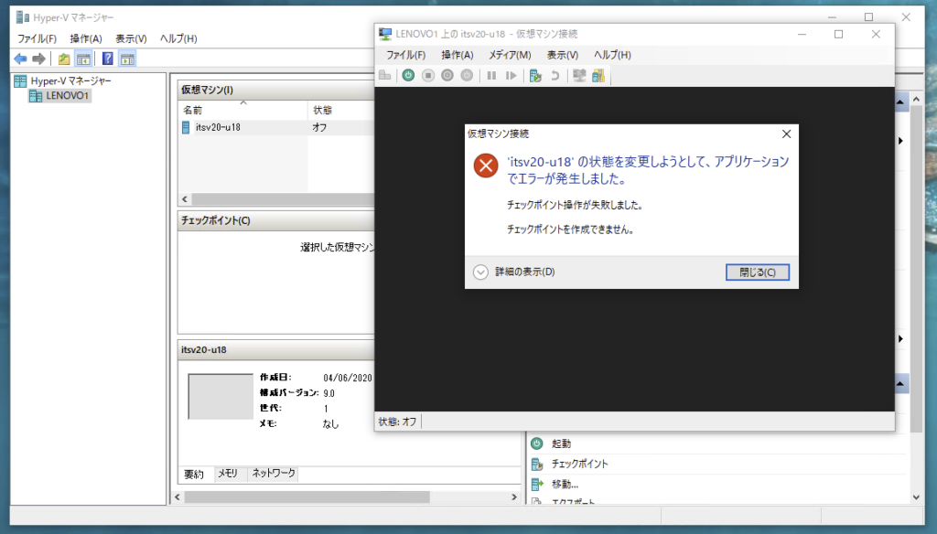937x534 pixels.
Task: Switch to the ネットワーク tab
Action: (274, 474)
